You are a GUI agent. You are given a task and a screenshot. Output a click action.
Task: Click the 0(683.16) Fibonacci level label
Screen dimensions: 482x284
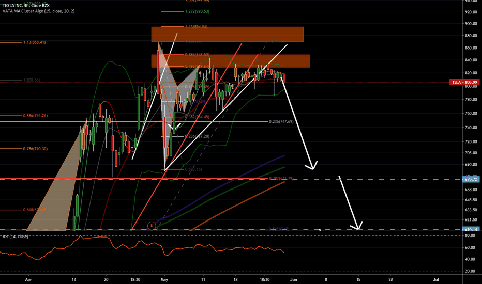[x=193, y=169]
